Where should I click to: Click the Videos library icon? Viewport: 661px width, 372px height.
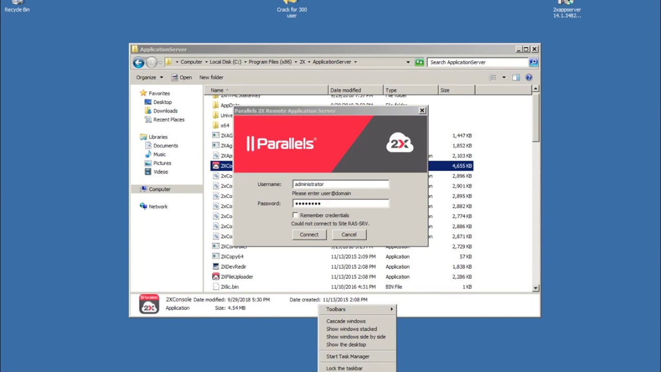[148, 172]
